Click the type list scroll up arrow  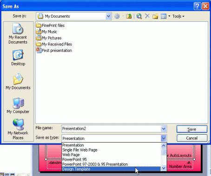[x=164, y=145]
